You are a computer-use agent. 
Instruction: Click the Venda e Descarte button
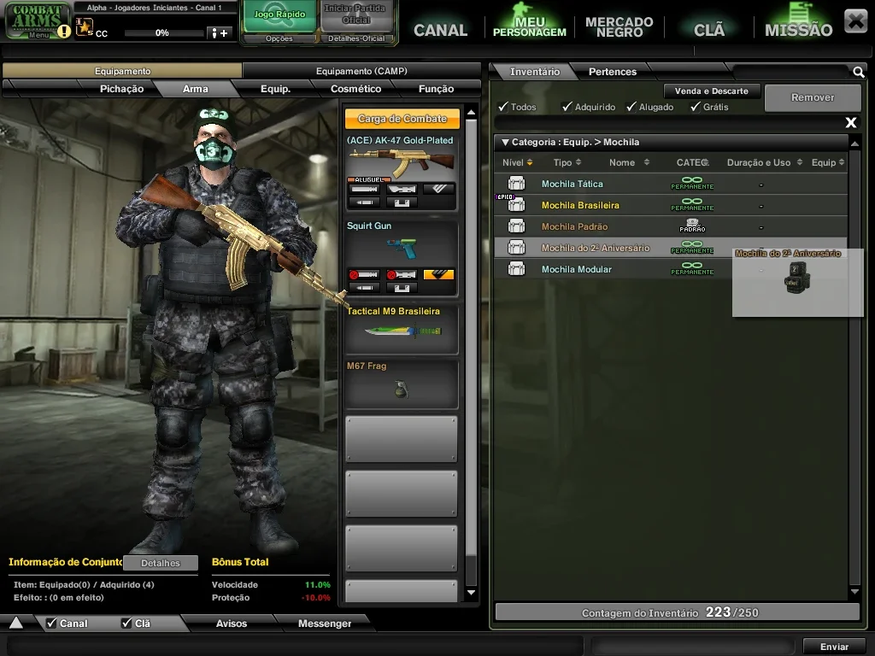coord(712,91)
